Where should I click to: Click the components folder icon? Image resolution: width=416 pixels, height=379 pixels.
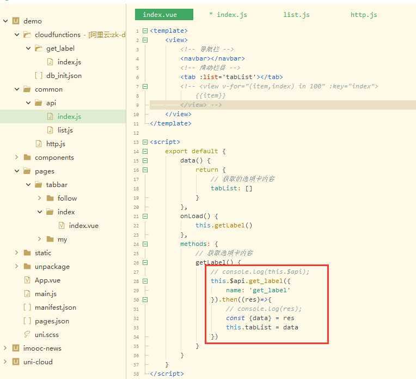[27, 158]
